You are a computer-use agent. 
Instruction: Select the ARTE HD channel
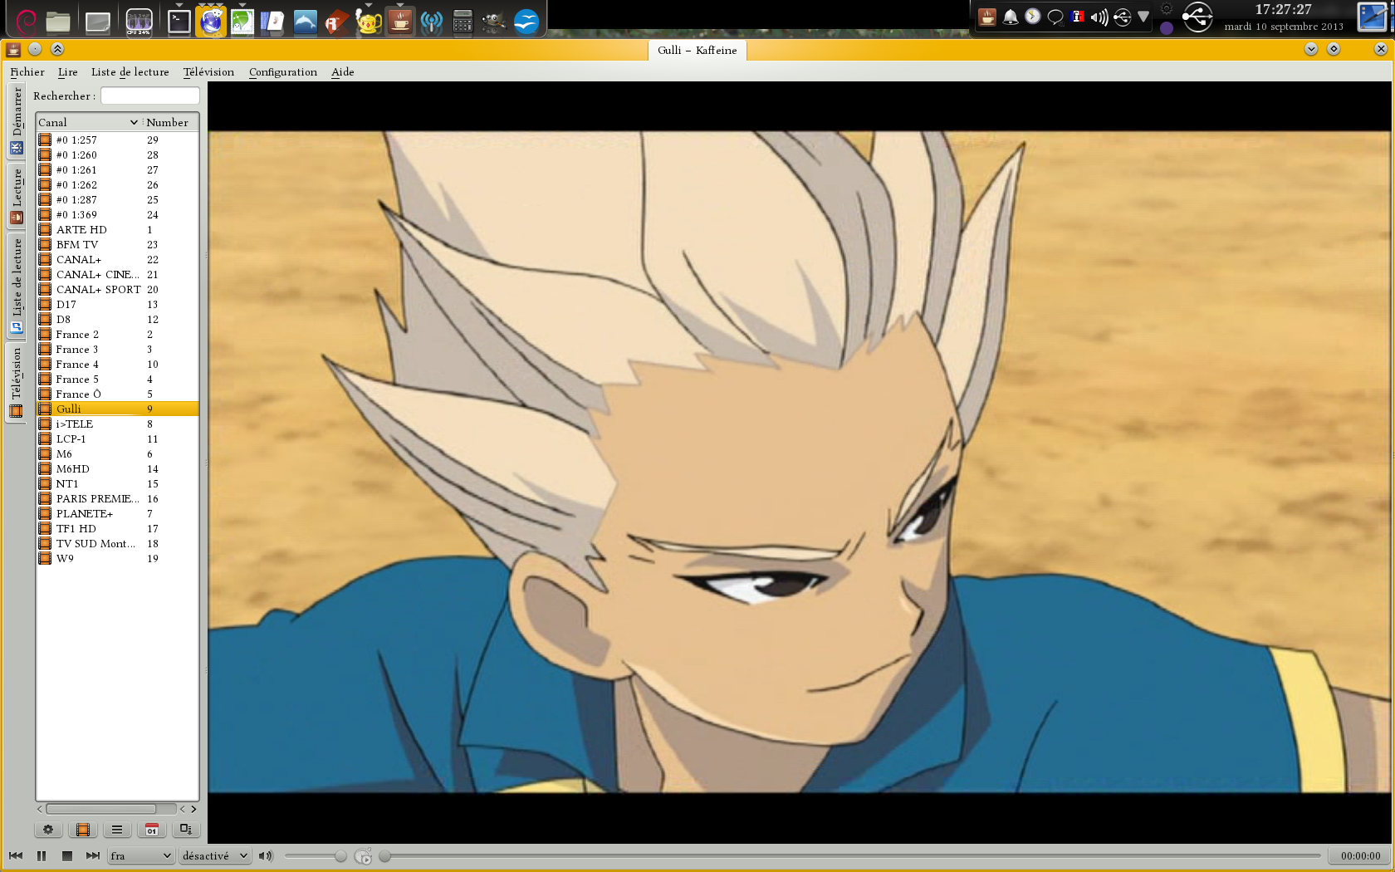click(81, 230)
